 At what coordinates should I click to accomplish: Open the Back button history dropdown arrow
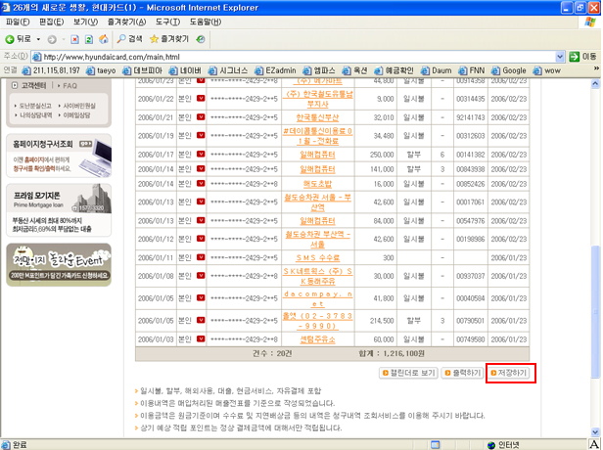coord(38,39)
